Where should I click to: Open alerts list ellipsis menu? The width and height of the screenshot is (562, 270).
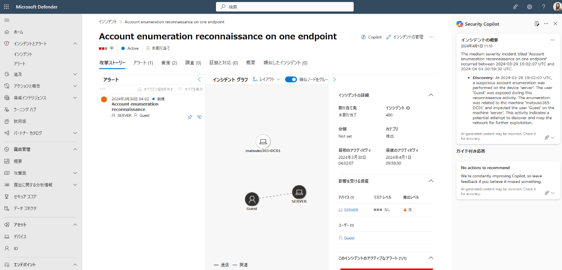point(102,89)
